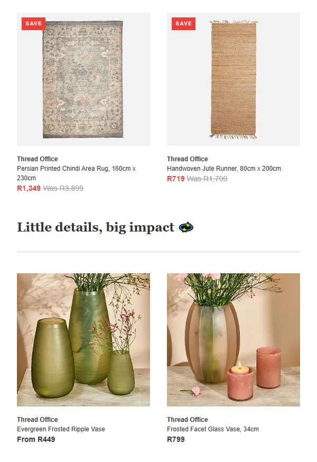317x462 pixels.
Task: Click Thread Office brand above jute runner
Action: coord(188,159)
